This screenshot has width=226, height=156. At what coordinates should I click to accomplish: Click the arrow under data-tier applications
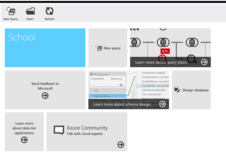pyautogui.click(x=24, y=140)
